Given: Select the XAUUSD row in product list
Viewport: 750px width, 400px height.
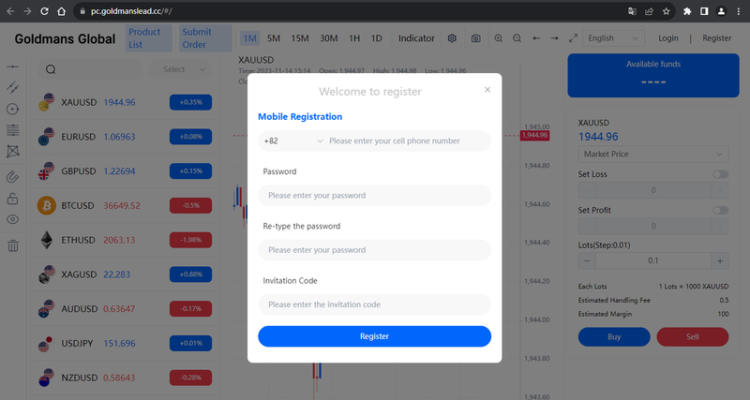Looking at the screenshot, I should coord(125,102).
